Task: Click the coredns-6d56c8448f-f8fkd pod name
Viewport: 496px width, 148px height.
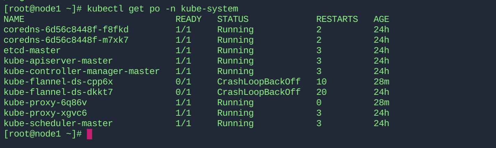Action: tap(66, 30)
